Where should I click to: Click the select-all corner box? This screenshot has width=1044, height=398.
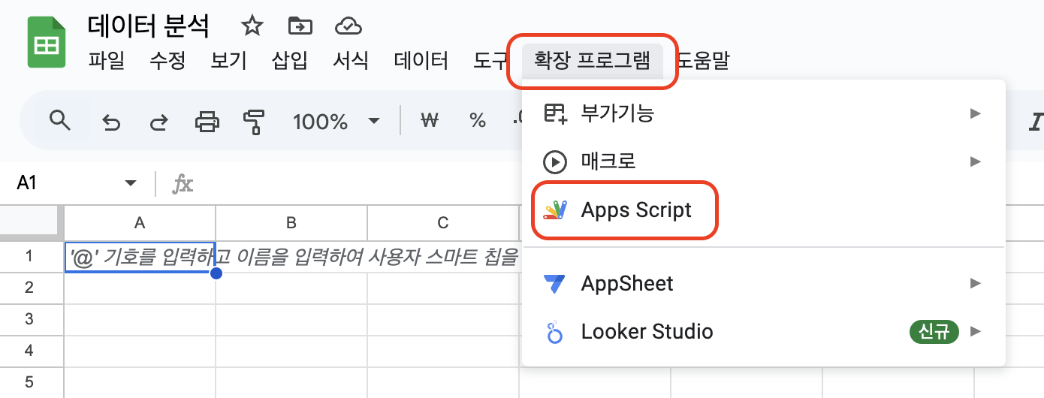pos(30,222)
